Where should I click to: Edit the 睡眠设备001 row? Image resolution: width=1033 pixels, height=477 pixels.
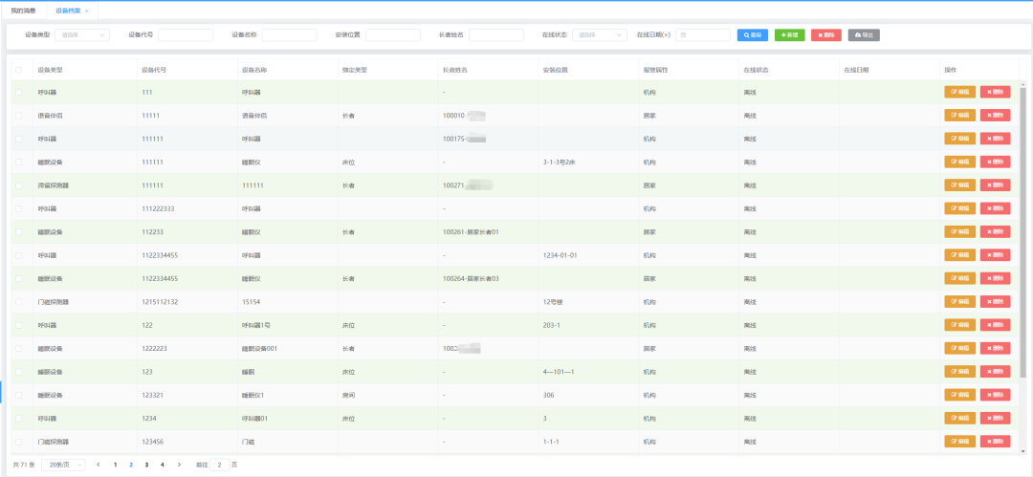[x=960, y=348]
